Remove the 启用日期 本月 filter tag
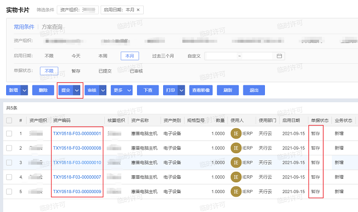Screen dimensions: 358x212 tap(138, 10)
